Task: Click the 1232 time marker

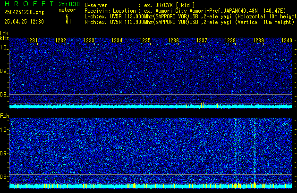Action: [x=60, y=40]
